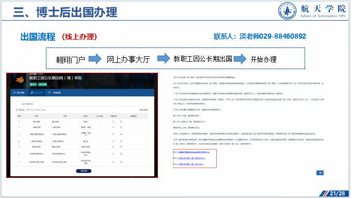Open the third attachment .docx link

[190, 164]
